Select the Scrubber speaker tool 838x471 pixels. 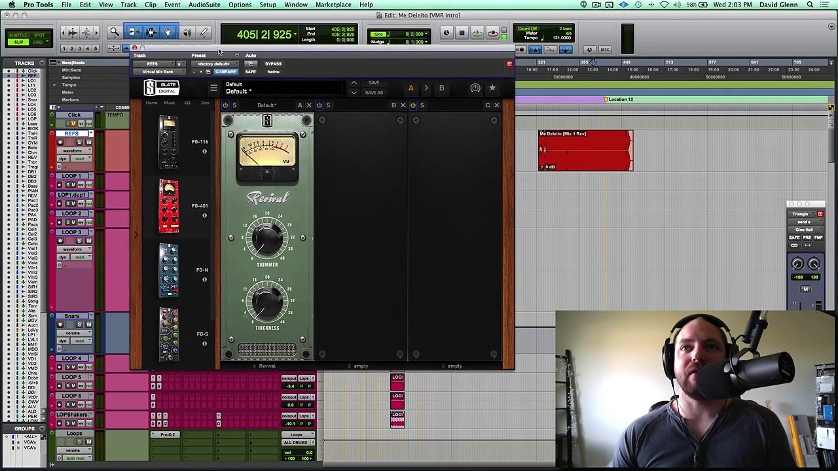tap(187, 32)
